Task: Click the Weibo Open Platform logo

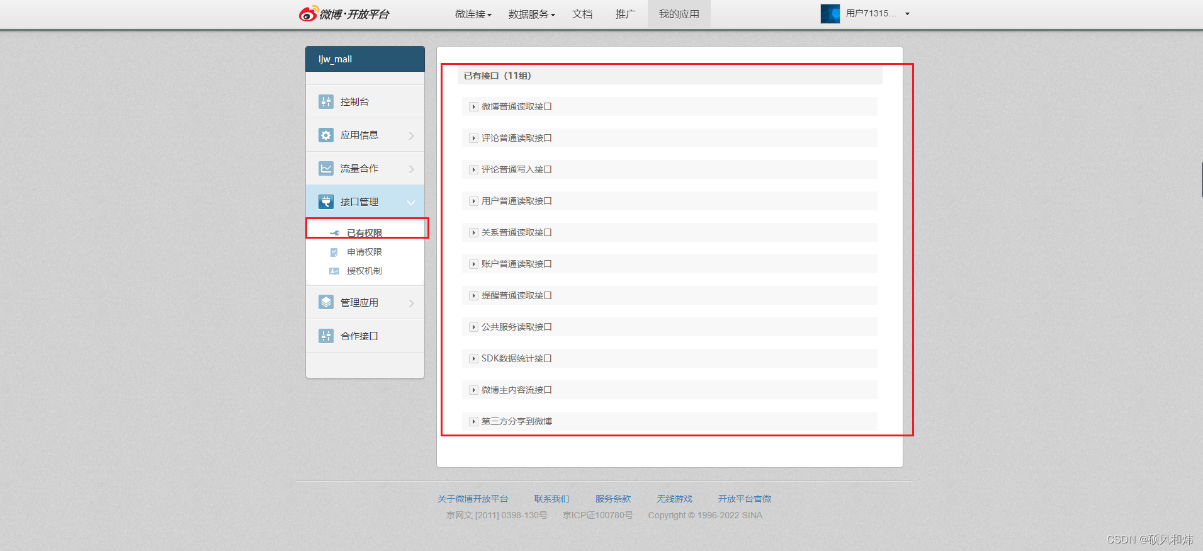Action: (x=344, y=13)
